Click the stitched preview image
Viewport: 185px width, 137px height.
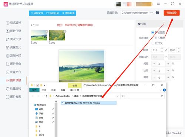click(82, 66)
